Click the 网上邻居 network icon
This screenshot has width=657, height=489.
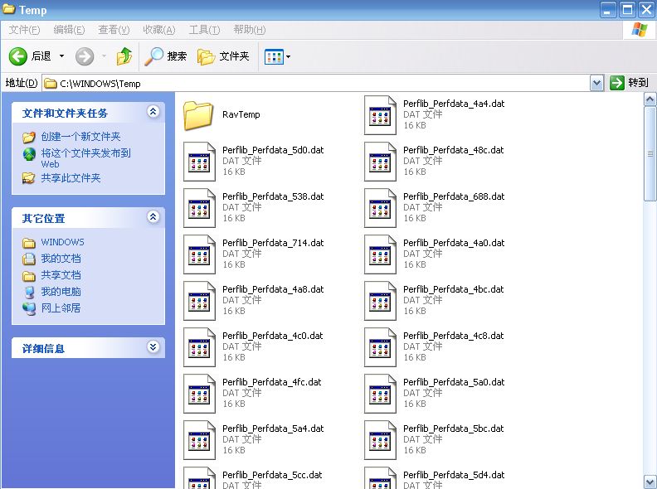(x=29, y=308)
